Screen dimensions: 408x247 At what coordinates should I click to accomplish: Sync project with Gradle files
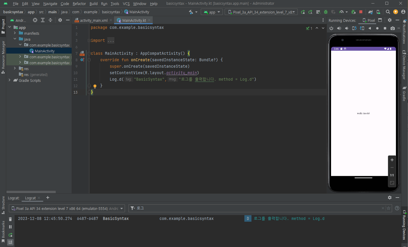click(371, 12)
